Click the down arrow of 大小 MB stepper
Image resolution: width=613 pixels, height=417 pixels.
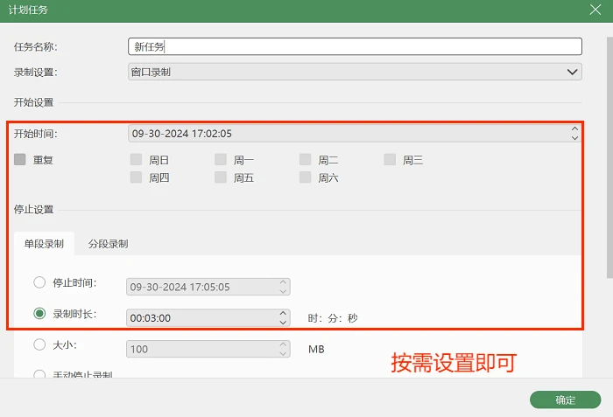click(x=283, y=354)
